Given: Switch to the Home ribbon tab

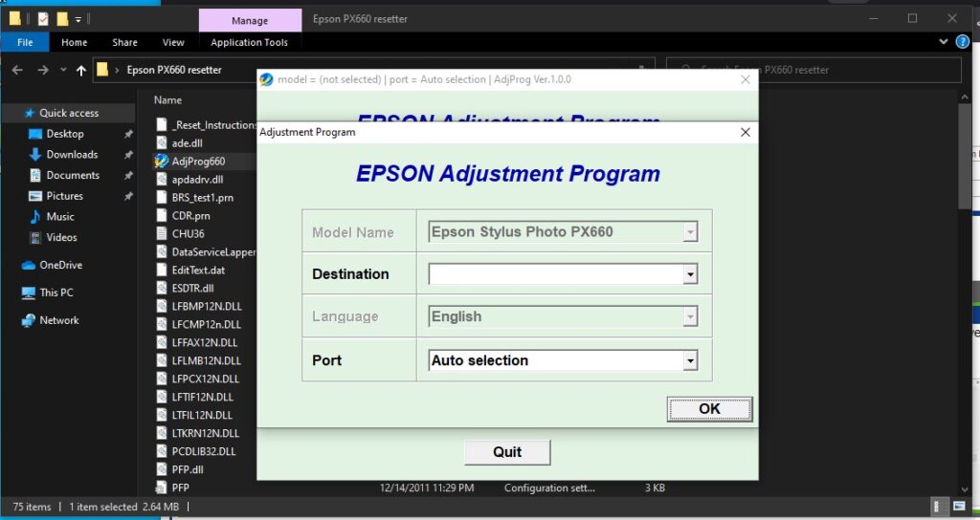Looking at the screenshot, I should [x=75, y=42].
